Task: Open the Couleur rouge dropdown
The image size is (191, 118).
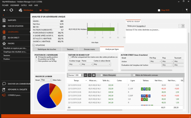Action: (x=74, y=64)
